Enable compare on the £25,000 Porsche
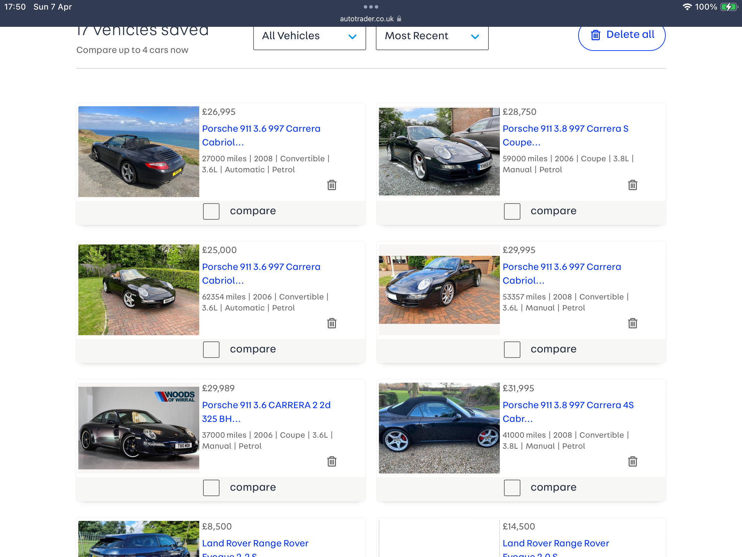Image resolution: width=742 pixels, height=557 pixels. click(x=211, y=349)
